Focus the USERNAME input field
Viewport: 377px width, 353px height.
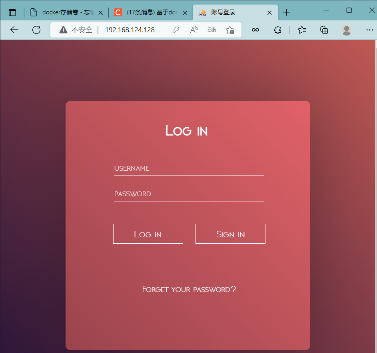coord(189,169)
